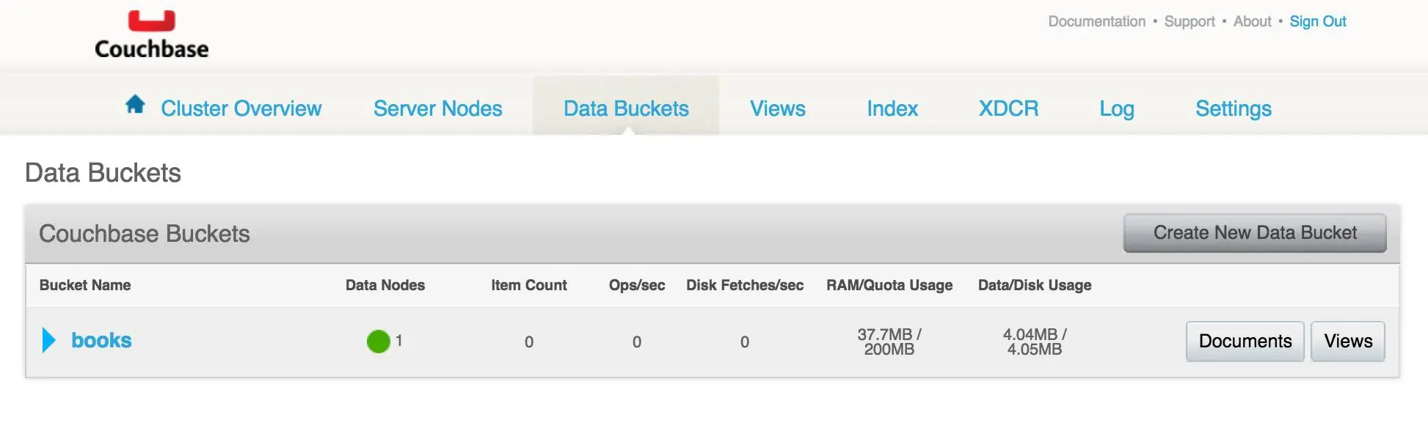1428x428 pixels.
Task: Open the About link
Action: pyautogui.click(x=1252, y=21)
